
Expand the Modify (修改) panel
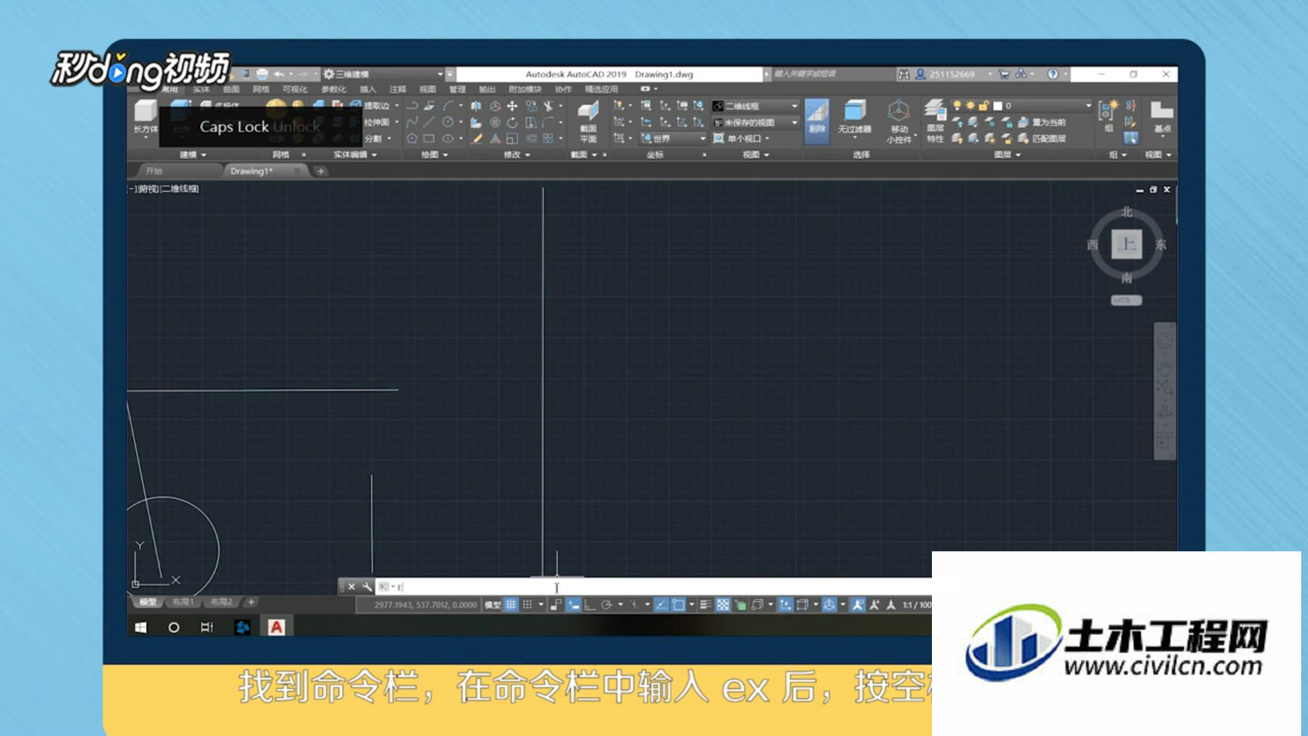[x=516, y=155]
